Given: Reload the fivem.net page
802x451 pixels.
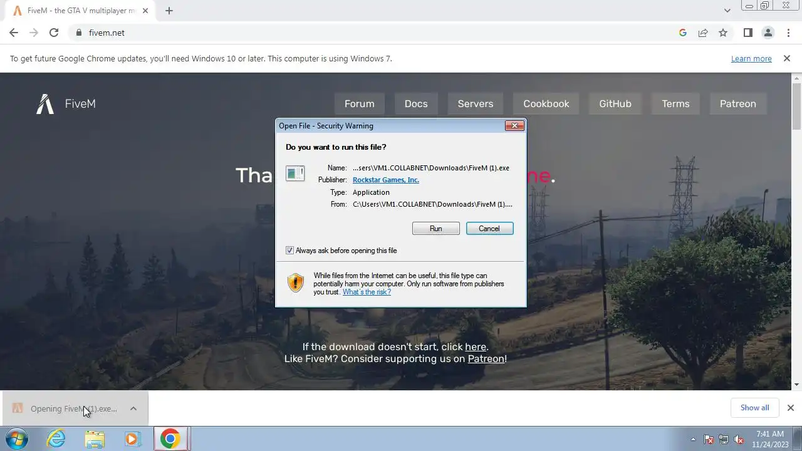Looking at the screenshot, I should pyautogui.click(x=54, y=33).
